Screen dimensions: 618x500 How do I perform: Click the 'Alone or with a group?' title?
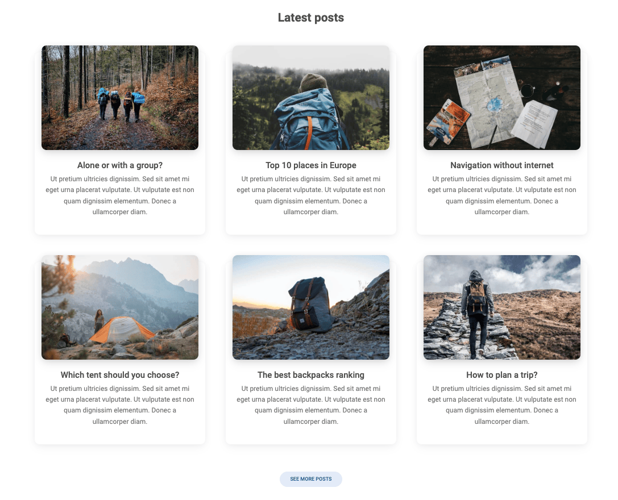point(120,165)
